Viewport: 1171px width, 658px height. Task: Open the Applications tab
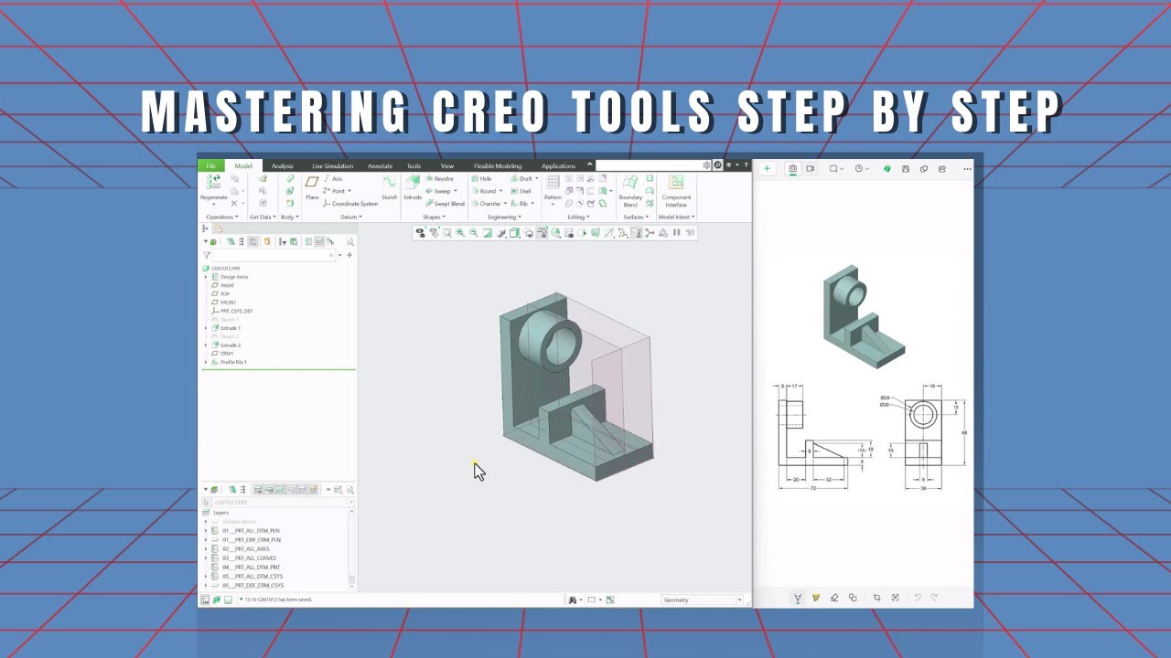(x=558, y=166)
